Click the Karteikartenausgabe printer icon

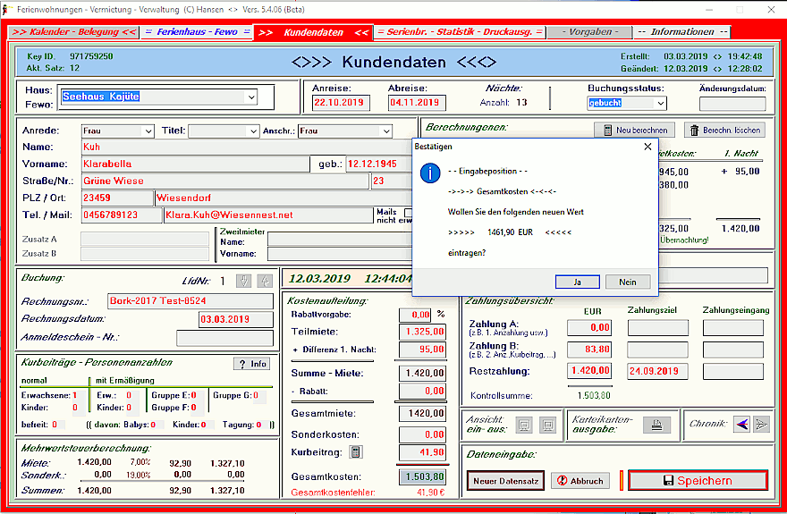coord(656,425)
